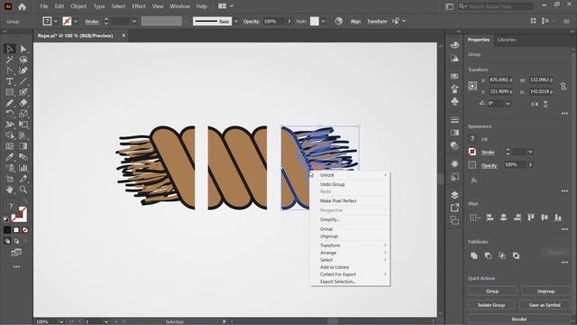Select the Zoom tool
The height and width of the screenshot is (325, 577).
(x=23, y=190)
